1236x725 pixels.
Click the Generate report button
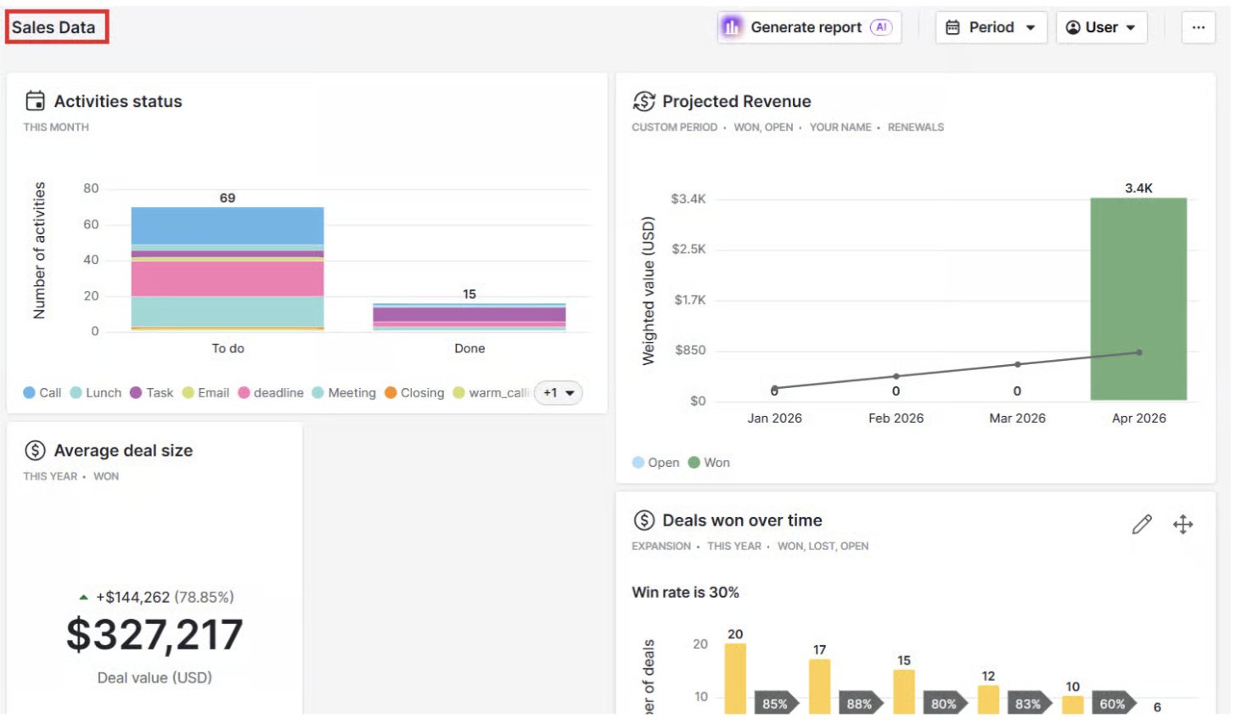point(809,27)
